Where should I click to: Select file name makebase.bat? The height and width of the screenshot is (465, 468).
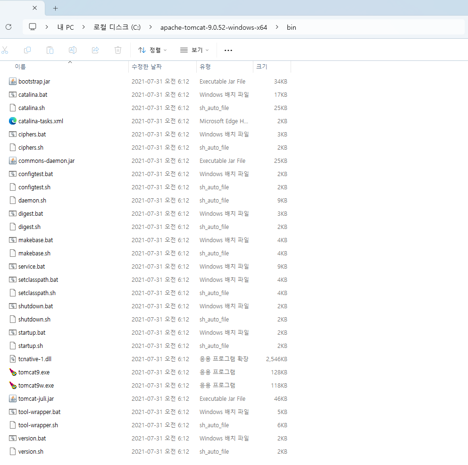click(35, 240)
